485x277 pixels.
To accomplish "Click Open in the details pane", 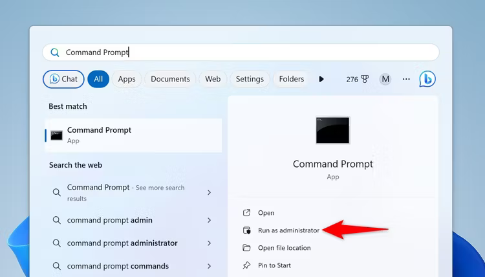I will coord(266,213).
